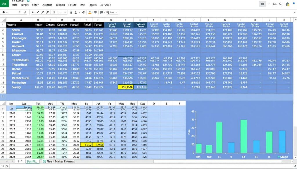Click the yellow cell 1,40% in lower table
The image size is (297, 169).
(99, 145)
